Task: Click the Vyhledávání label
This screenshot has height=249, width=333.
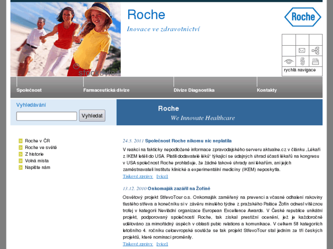Action: pyautogui.click(x=31, y=105)
